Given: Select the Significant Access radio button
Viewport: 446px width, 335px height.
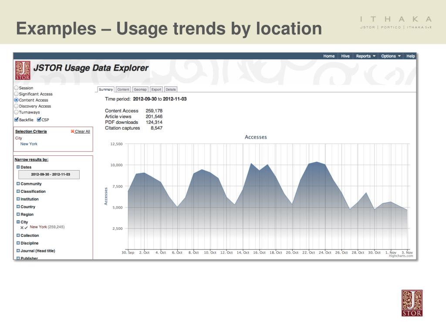Looking at the screenshot, I should tap(16, 94).
